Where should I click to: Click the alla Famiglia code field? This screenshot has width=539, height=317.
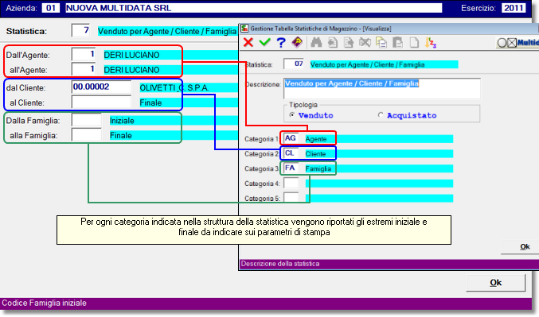pos(86,135)
